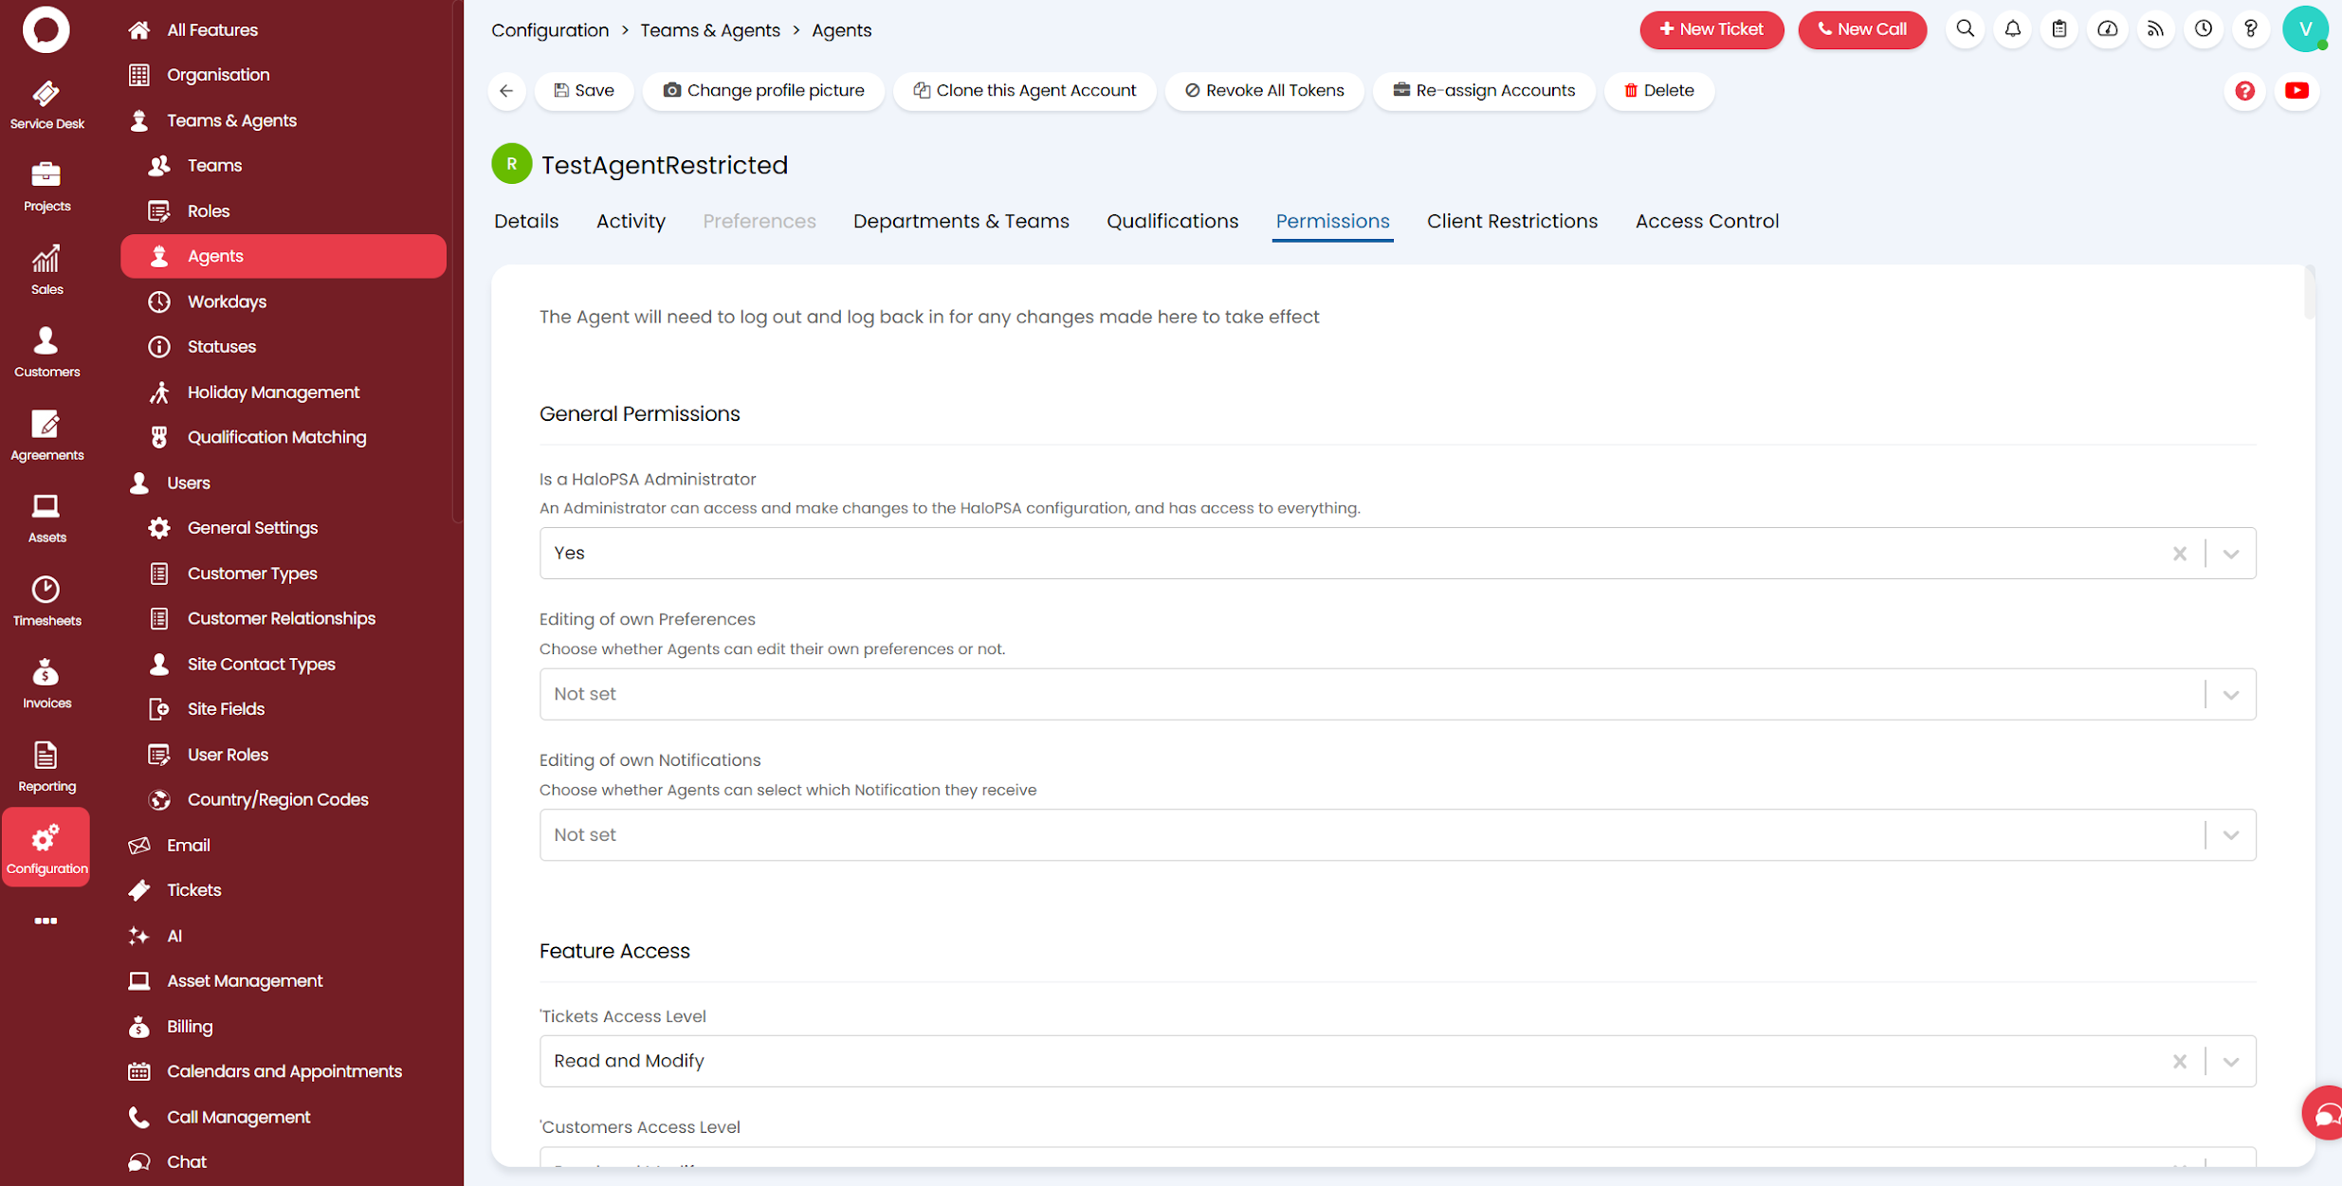Viewport: 2342px width, 1186px height.
Task: Click the back arrow button
Action: (506, 91)
